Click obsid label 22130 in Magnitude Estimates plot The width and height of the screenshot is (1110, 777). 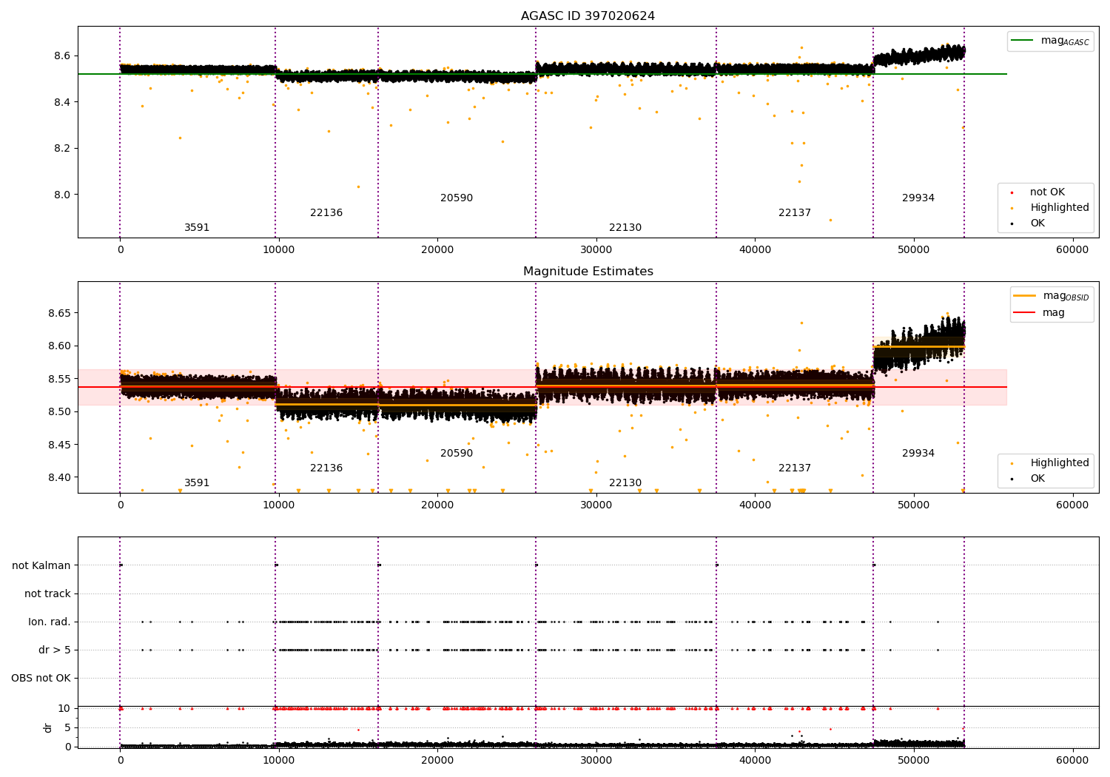pyautogui.click(x=625, y=483)
